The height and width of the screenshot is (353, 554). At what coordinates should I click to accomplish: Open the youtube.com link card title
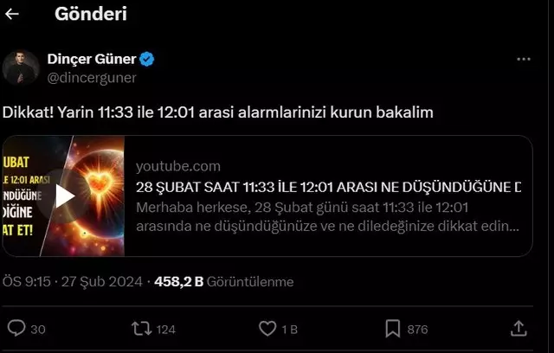pyautogui.click(x=328, y=187)
